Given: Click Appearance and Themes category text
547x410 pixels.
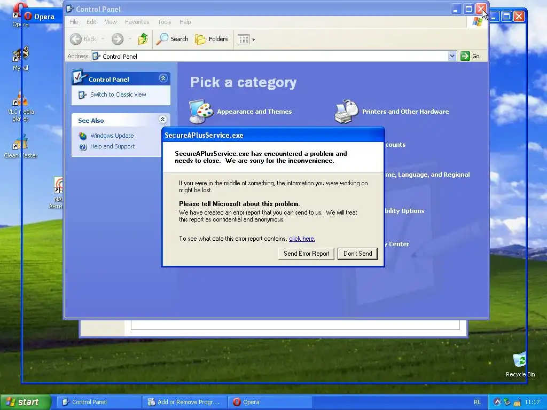Looking at the screenshot, I should pos(254,112).
